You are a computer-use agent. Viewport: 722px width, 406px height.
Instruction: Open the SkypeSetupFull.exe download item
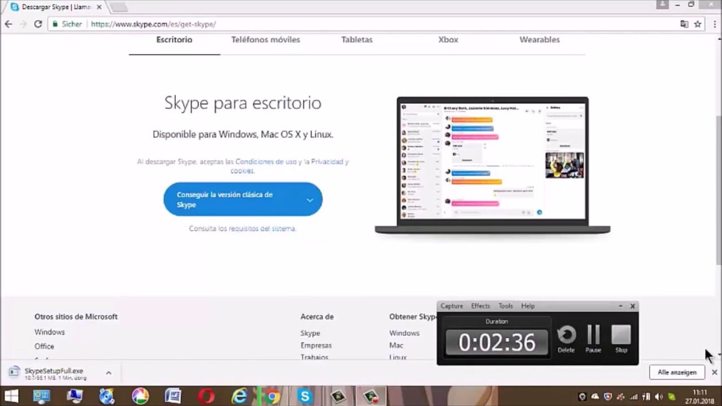click(54, 374)
